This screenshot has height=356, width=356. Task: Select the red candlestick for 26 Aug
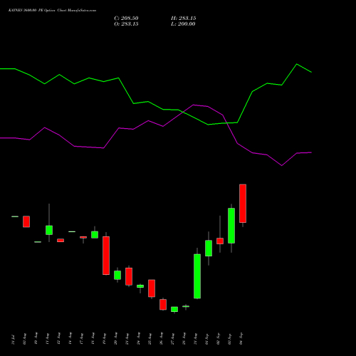tap(163, 305)
